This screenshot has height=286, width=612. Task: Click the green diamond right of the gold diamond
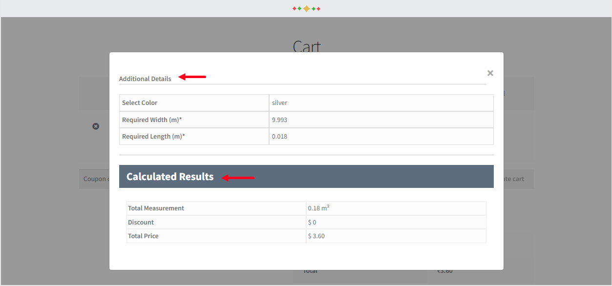314,8
